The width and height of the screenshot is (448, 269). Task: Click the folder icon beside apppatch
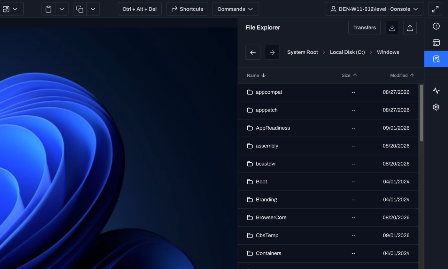click(250, 110)
